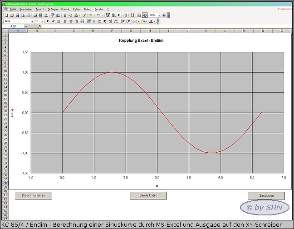Viewport: 294px width, 229px height.
Task: Open the AutoSum functions dropdown arrow
Action: pos(123,15)
